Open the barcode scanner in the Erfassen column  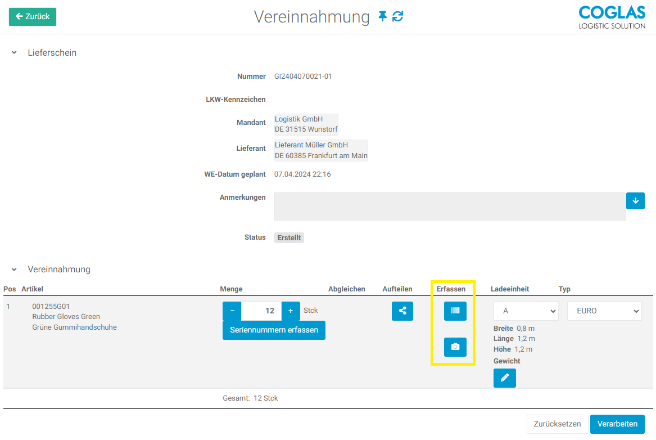pos(455,311)
